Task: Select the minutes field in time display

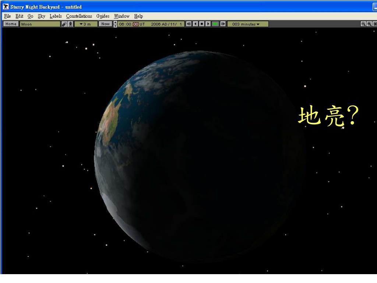Action: (x=128, y=24)
